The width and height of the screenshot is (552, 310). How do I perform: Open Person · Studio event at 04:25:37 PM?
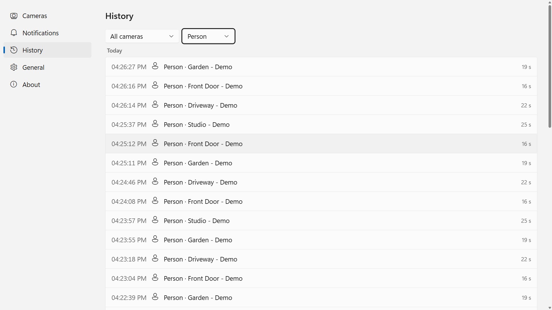[x=321, y=125]
